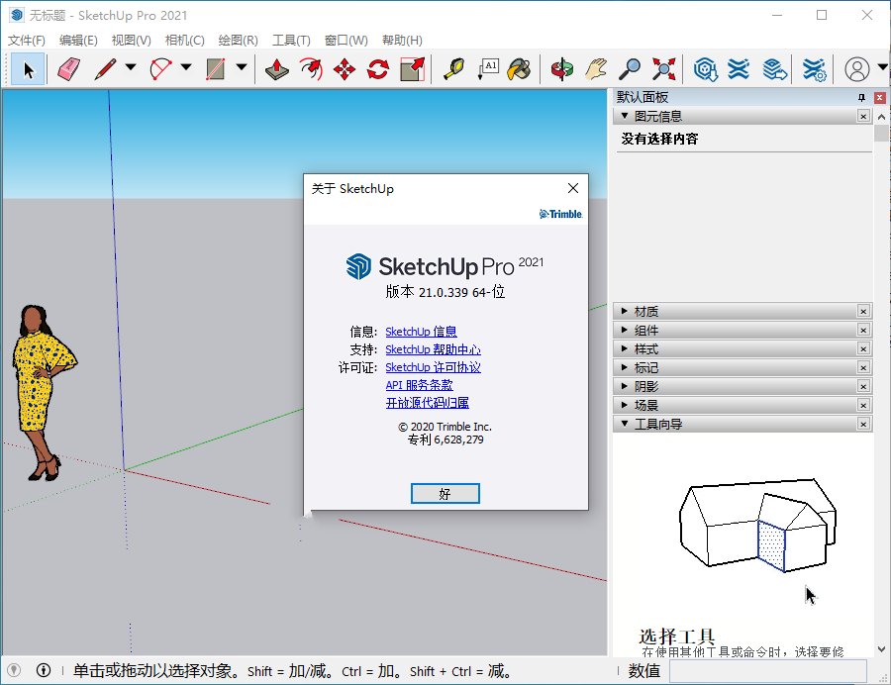Select the Offset tool
Image resolution: width=891 pixels, height=685 pixels.
[311, 69]
